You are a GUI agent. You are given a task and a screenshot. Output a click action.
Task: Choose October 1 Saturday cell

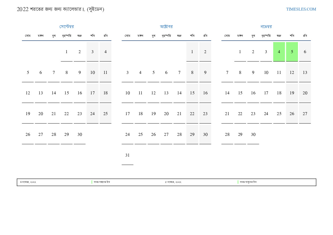click(x=192, y=52)
